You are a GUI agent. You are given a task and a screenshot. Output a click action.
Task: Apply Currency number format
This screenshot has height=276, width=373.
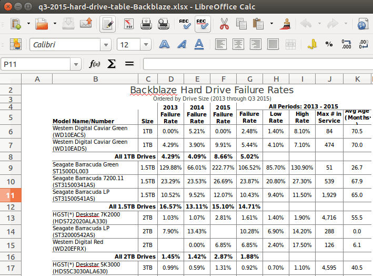[x=312, y=44]
